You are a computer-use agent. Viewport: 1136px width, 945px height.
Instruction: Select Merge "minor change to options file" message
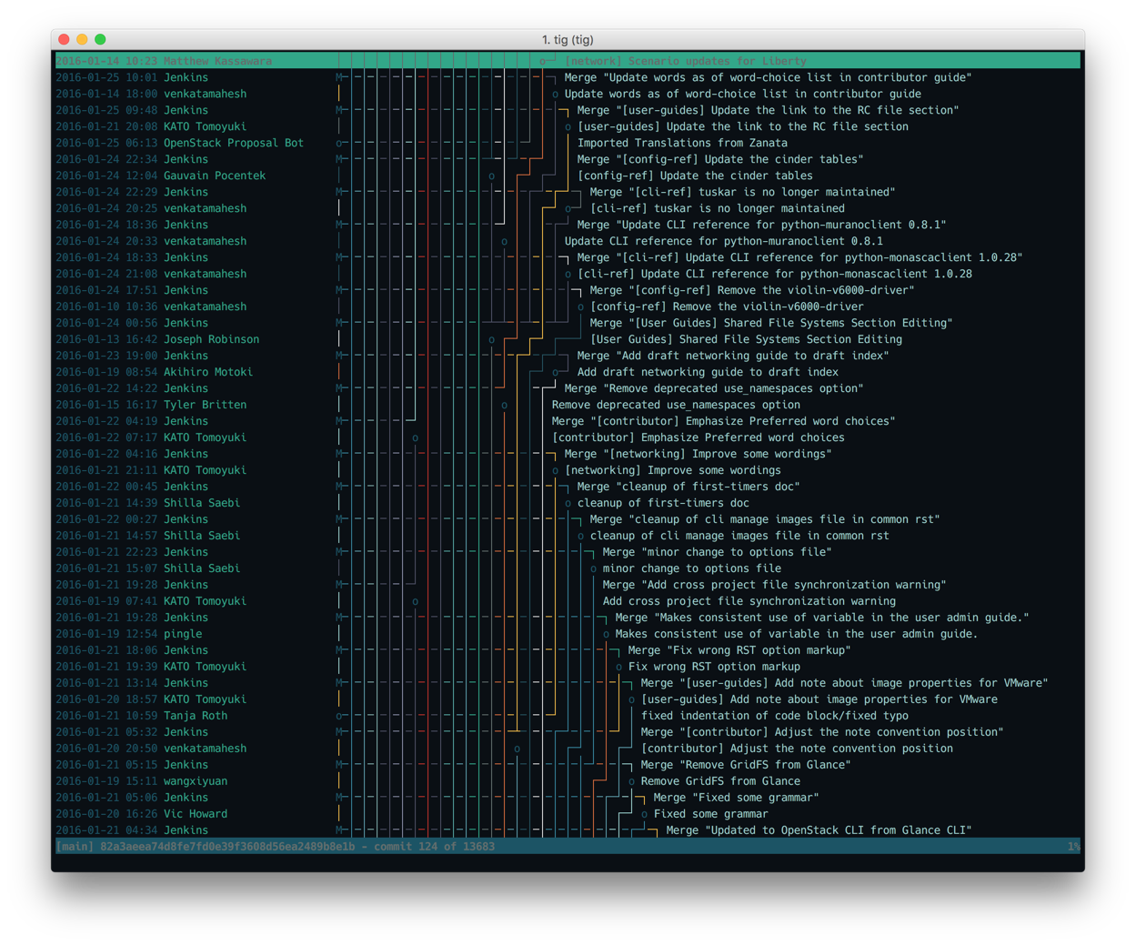coord(717,552)
